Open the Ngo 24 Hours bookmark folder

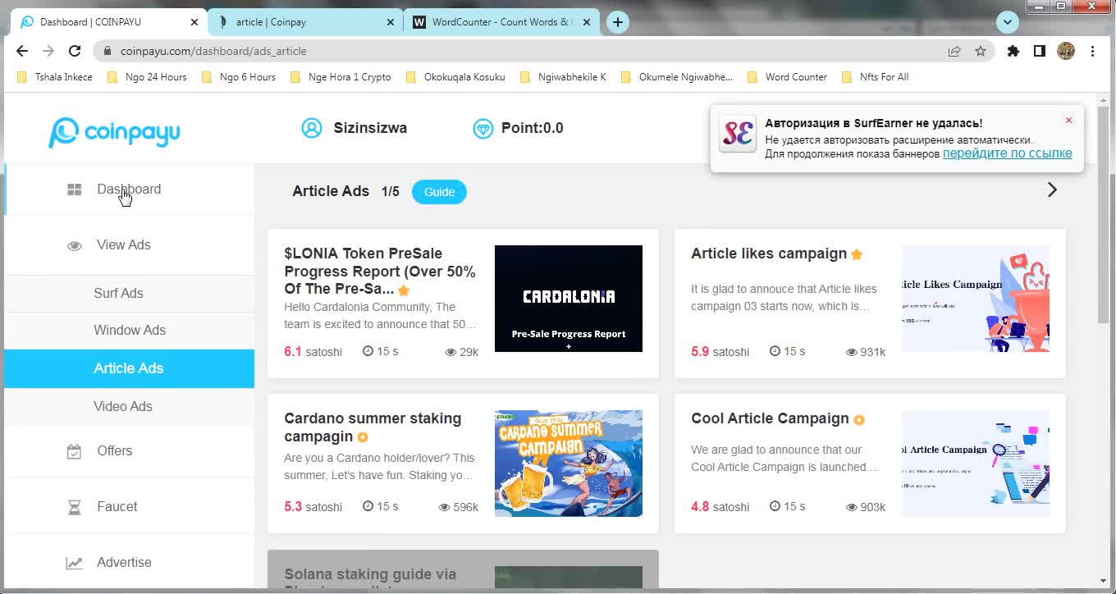(147, 77)
